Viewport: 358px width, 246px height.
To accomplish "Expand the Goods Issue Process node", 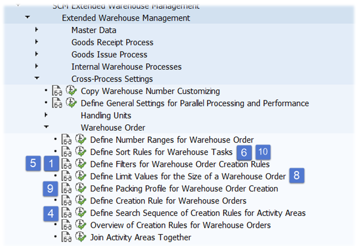I will [36, 54].
